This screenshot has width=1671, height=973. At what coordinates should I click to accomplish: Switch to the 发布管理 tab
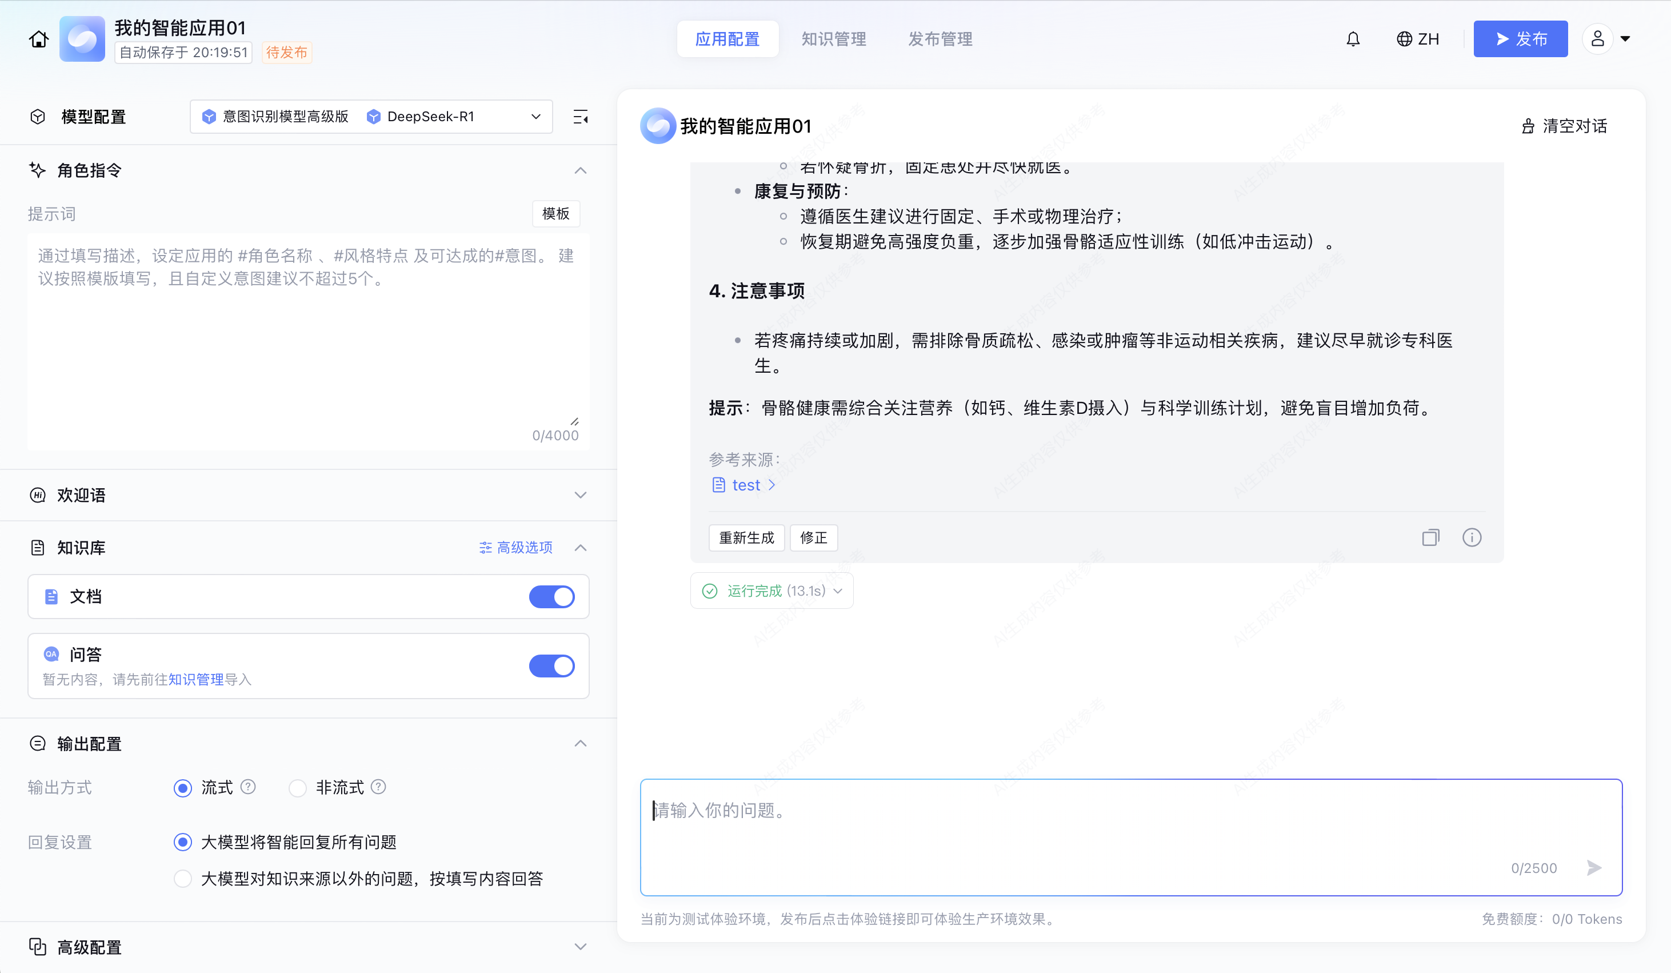click(x=940, y=39)
